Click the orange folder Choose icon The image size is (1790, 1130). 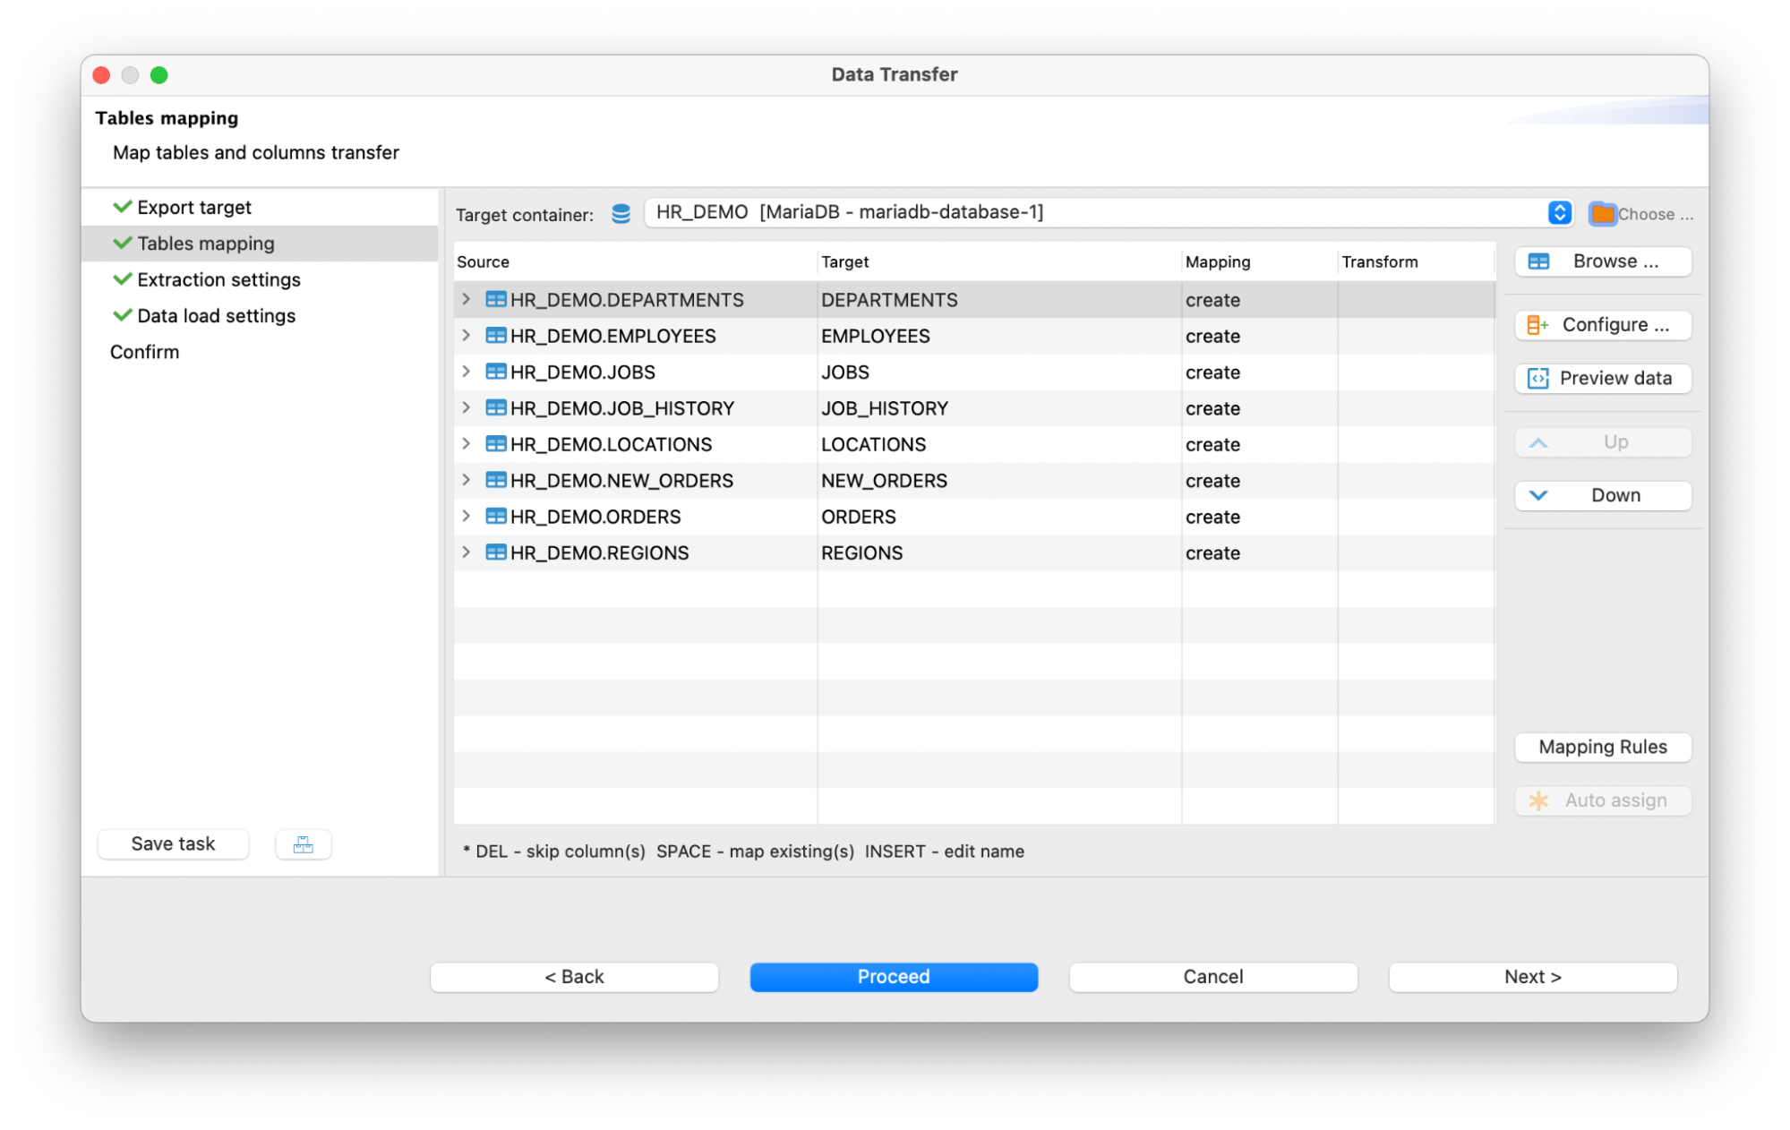click(x=1602, y=214)
